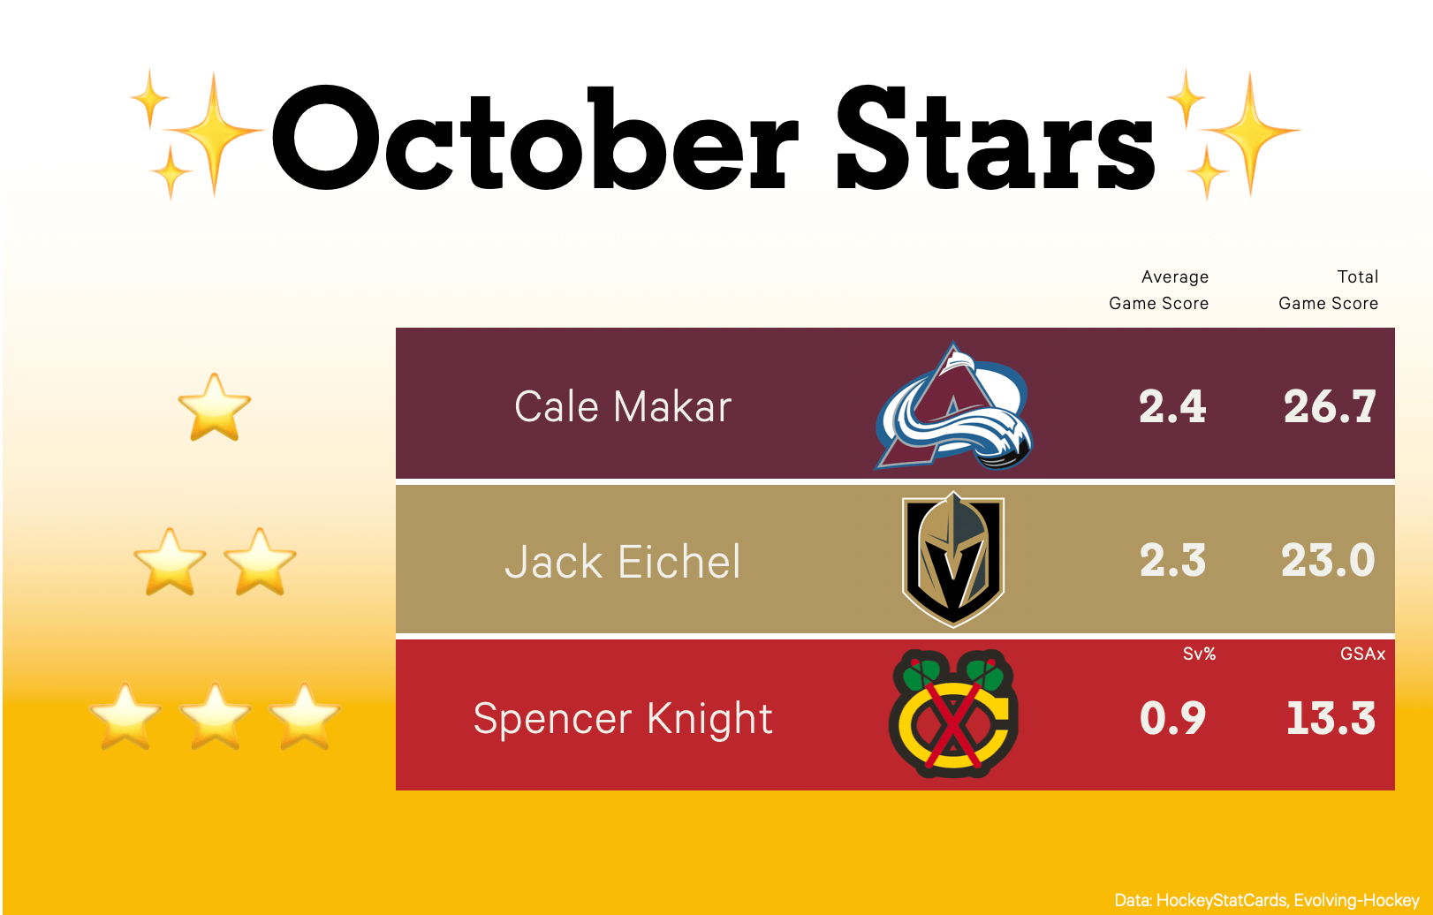Click Jack Eichel's 2.3 average game score
Image resolution: width=1433 pixels, height=915 pixels.
1172,561
